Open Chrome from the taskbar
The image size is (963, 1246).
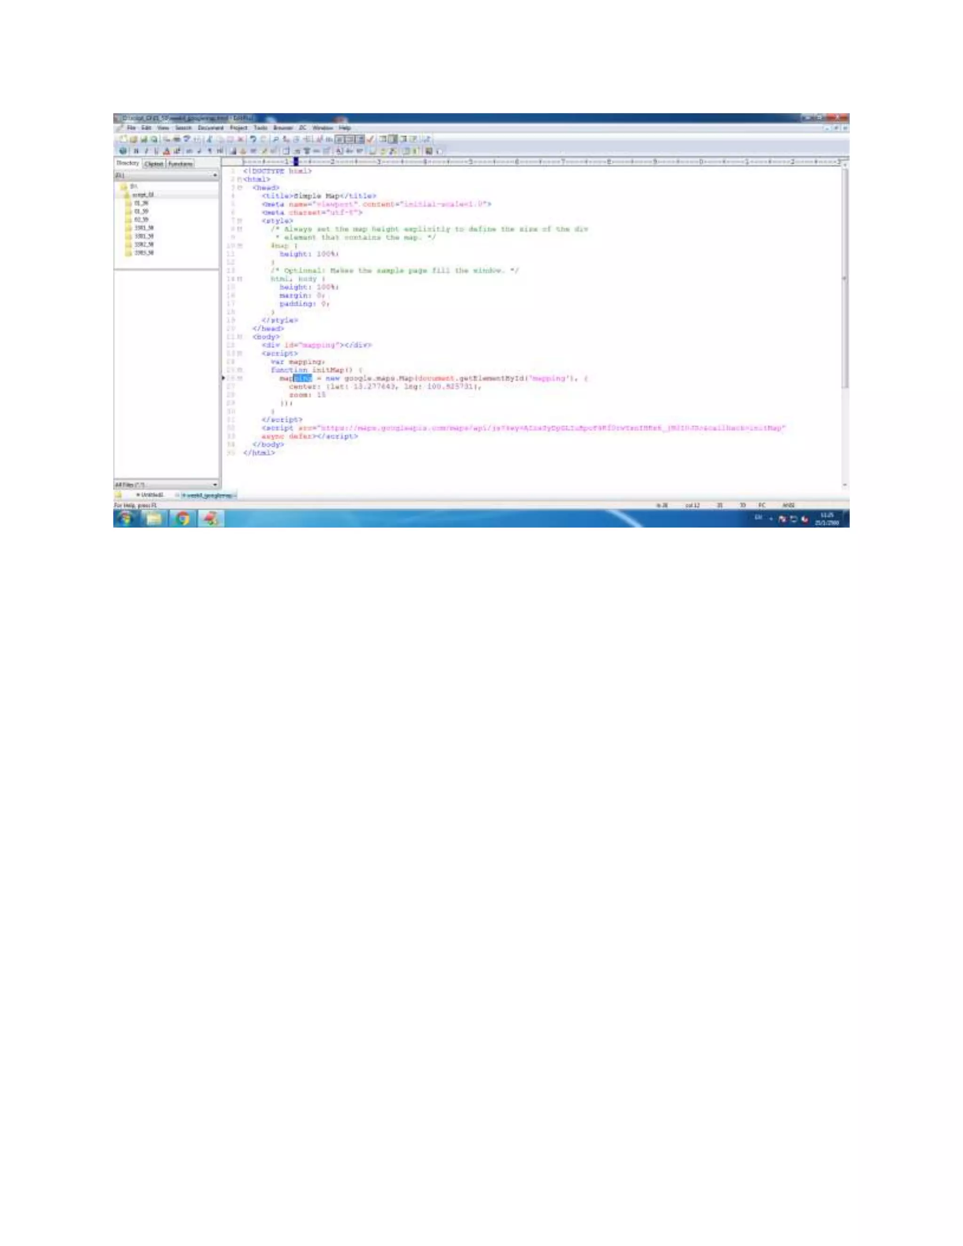pos(182,519)
